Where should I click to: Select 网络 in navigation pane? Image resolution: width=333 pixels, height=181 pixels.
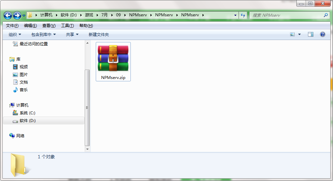pyautogui.click(x=20, y=136)
